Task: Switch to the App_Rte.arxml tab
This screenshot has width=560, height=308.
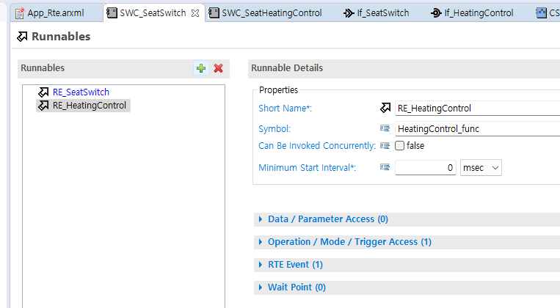Action: pos(56,13)
